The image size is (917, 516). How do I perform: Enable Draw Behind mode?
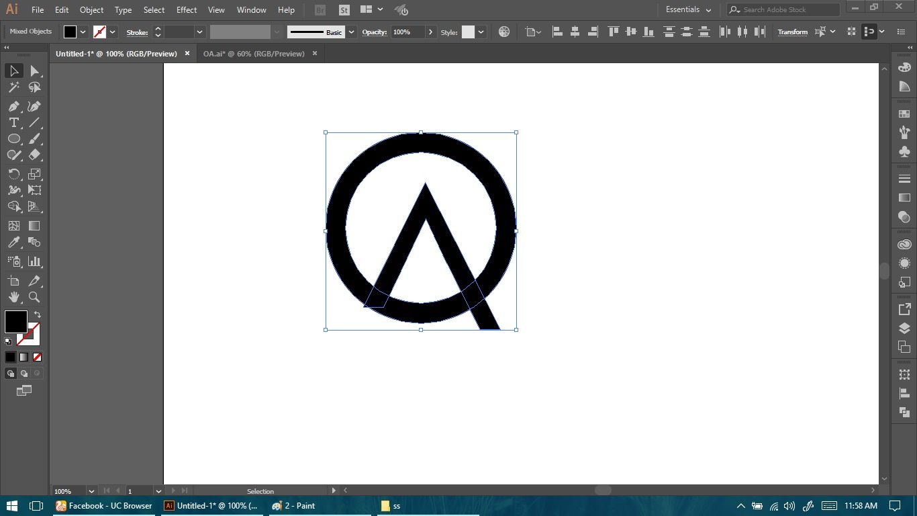pos(23,374)
